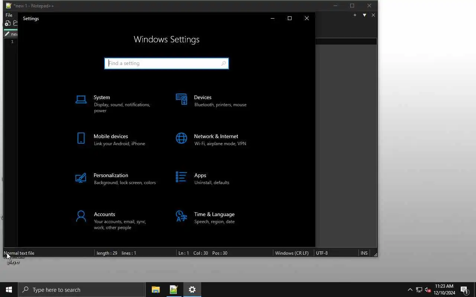The height and width of the screenshot is (297, 476).
Task: Open Personalization paintbrush icon
Action: pos(81,177)
